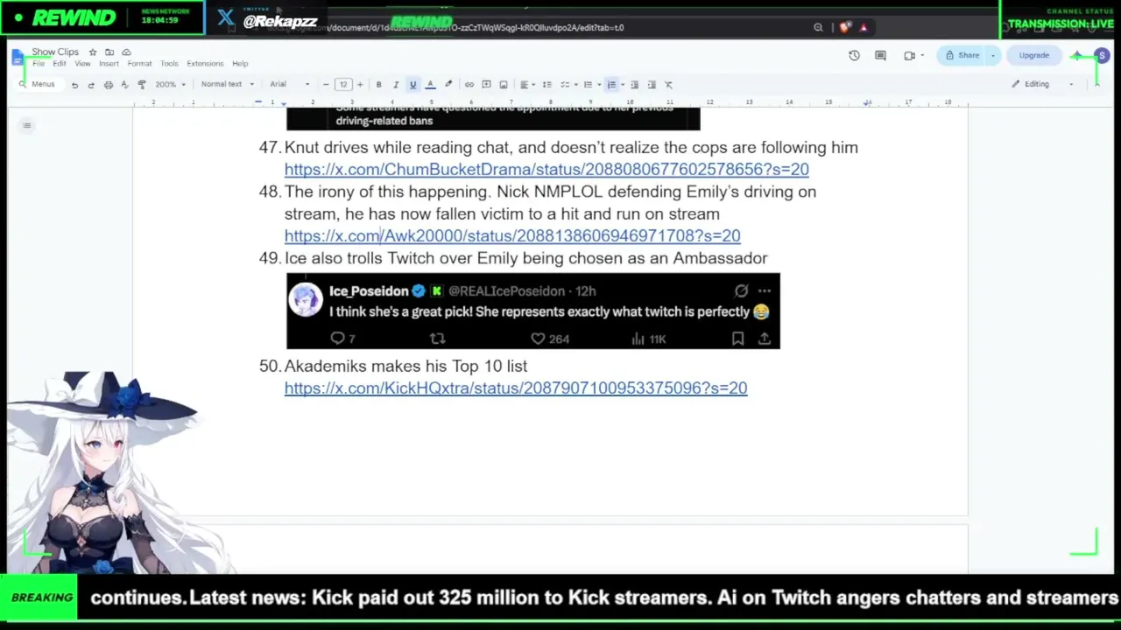Open the KickHQxtra status link

pos(516,388)
